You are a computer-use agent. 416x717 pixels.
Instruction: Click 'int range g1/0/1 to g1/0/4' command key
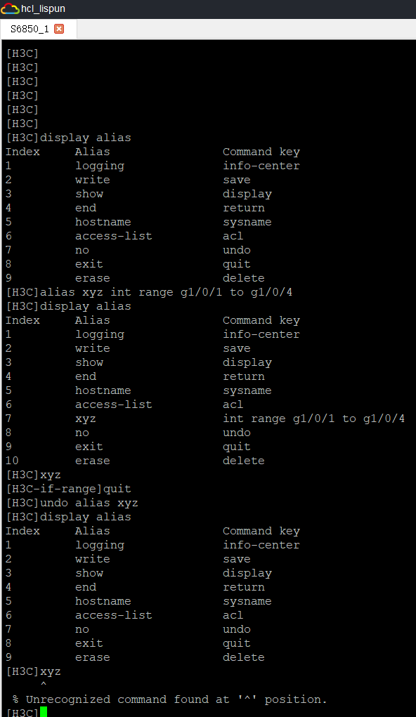[313, 419]
